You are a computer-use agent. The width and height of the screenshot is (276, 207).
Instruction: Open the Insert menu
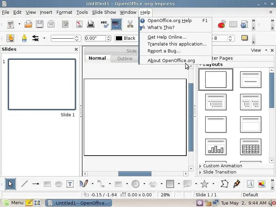click(x=46, y=12)
